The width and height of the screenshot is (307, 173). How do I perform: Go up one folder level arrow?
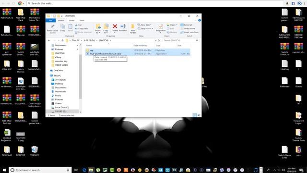[62, 40]
